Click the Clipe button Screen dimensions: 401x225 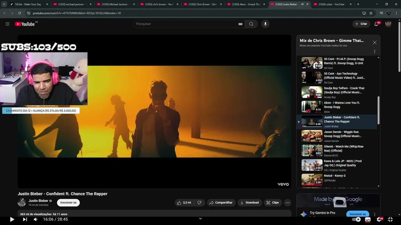tap(273, 202)
